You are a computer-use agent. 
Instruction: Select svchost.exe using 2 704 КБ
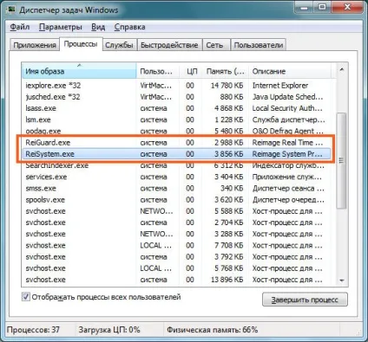177,223
